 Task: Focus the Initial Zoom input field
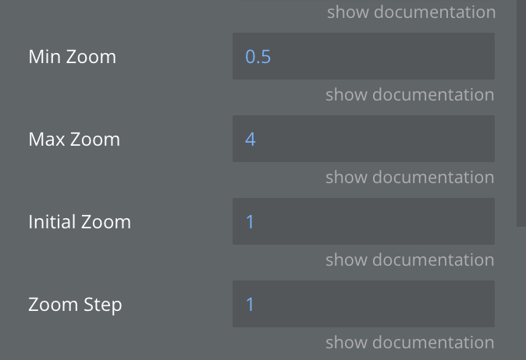coord(363,221)
